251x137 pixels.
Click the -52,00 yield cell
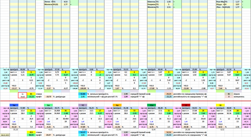coord(186,88)
